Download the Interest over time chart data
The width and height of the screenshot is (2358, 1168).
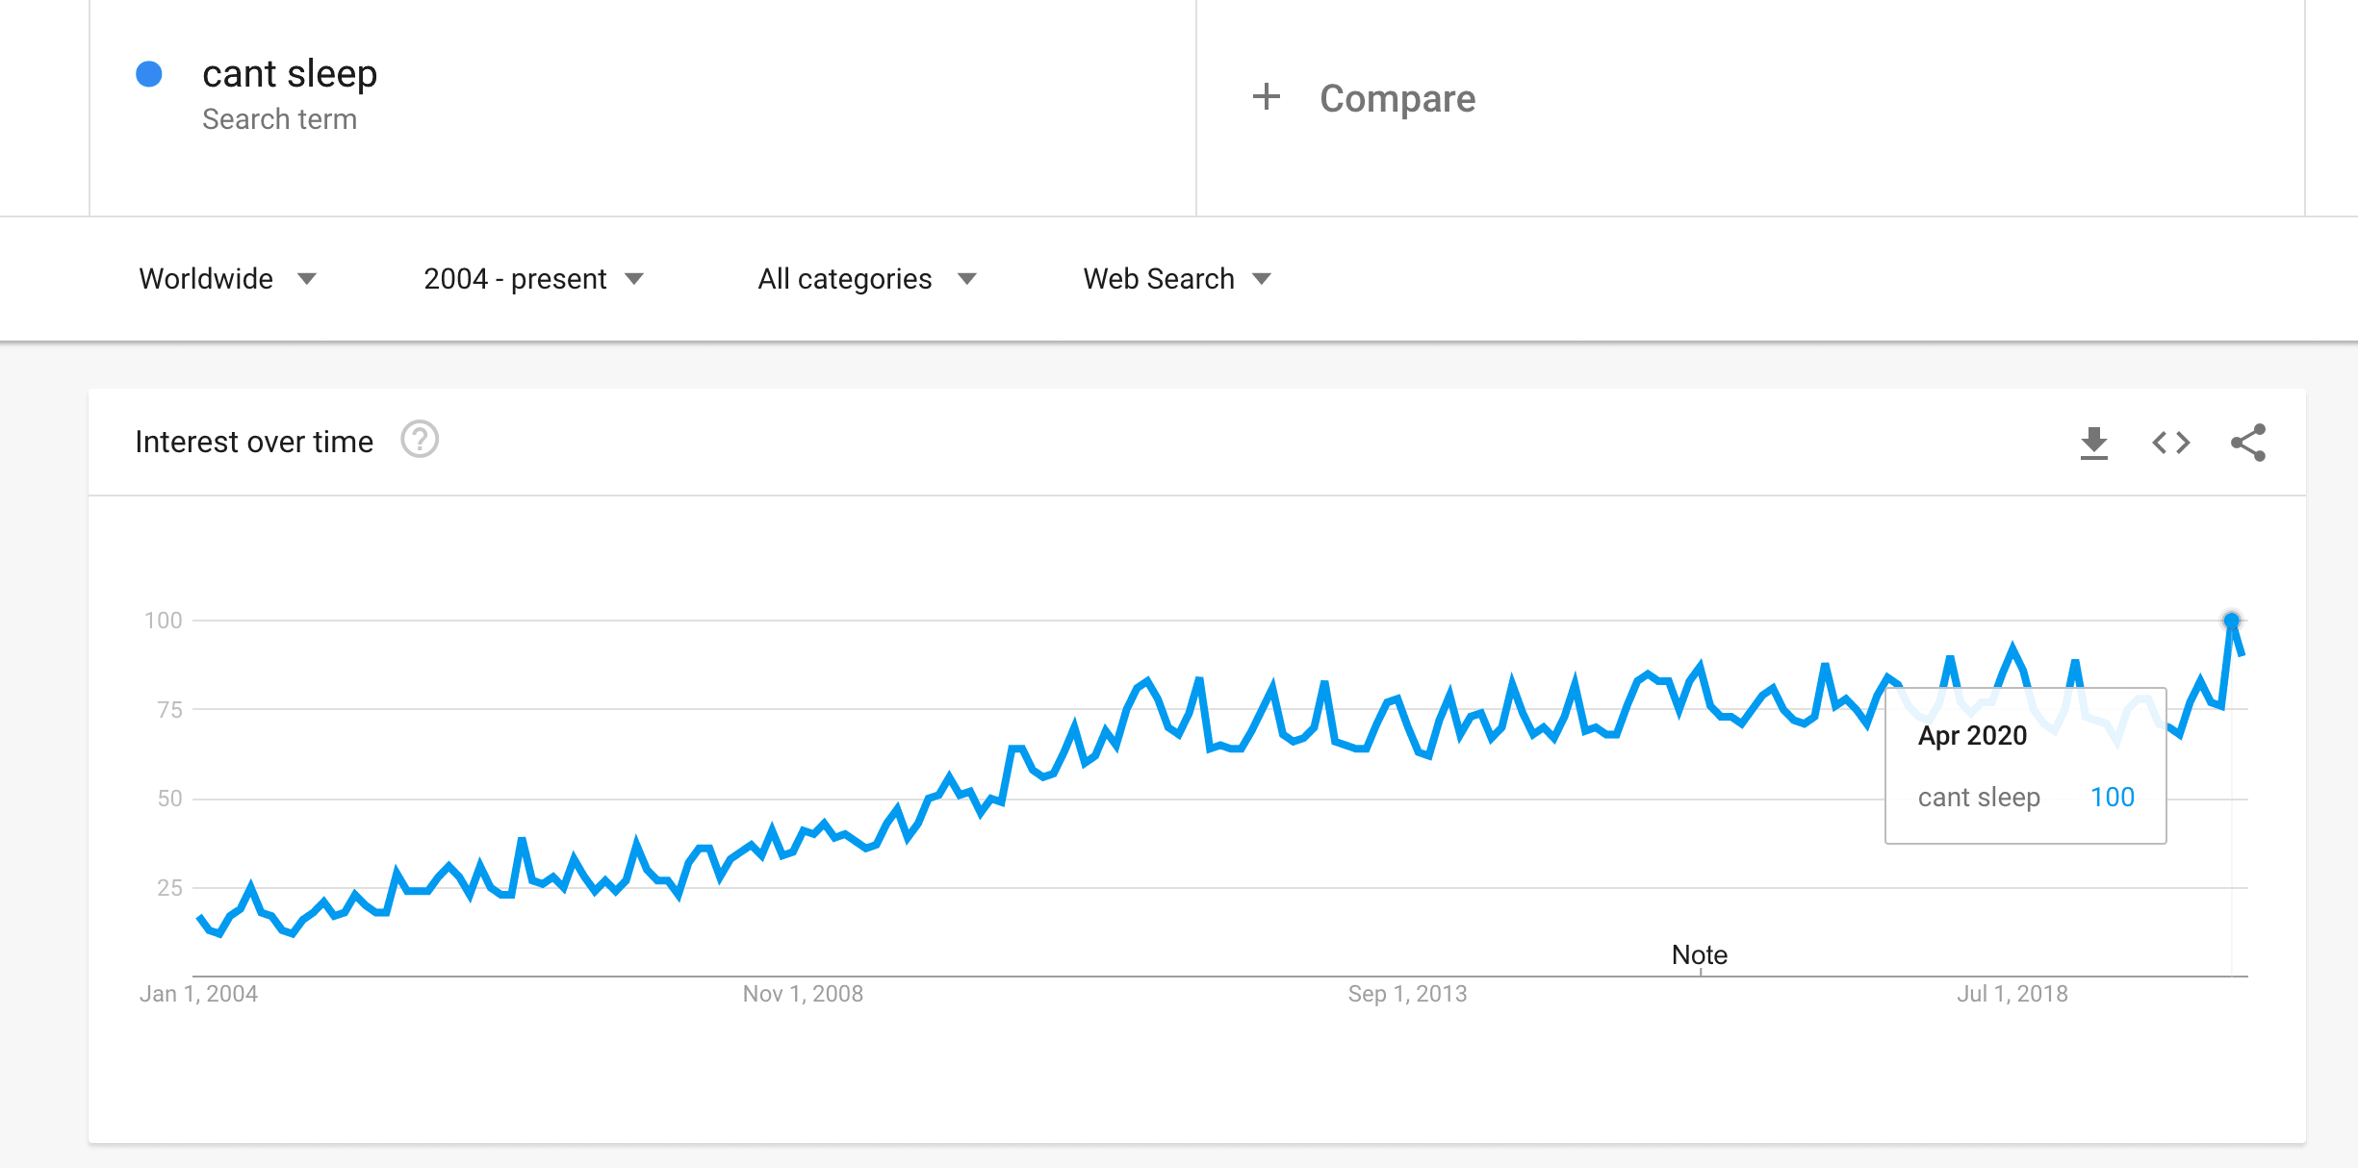point(2093,443)
